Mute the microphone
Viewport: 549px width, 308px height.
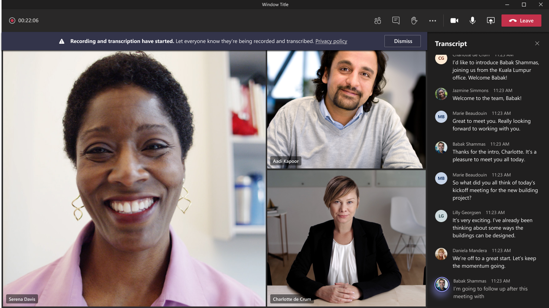click(473, 21)
